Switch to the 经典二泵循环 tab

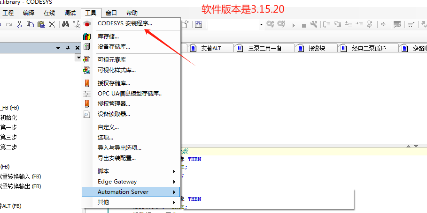(368, 48)
